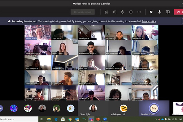This screenshot has height=122, width=183.
Task: Click the Windows search box
Action: point(19,119)
